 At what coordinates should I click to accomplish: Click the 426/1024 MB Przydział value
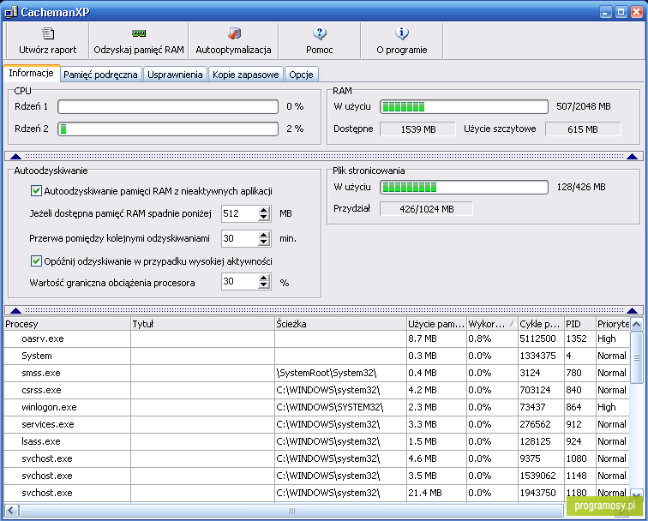coord(427,209)
